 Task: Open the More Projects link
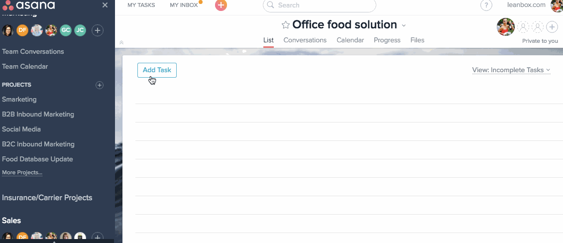pyautogui.click(x=22, y=173)
